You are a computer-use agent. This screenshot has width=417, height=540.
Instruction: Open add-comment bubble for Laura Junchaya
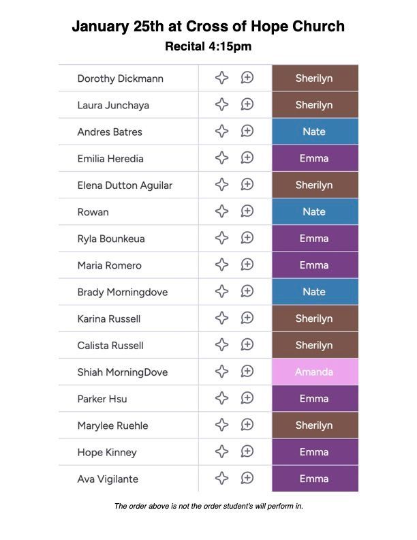click(x=247, y=104)
